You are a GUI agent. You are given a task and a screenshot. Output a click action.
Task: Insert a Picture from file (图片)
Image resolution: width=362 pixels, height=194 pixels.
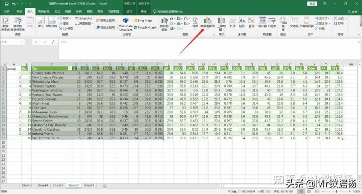pos(41,22)
